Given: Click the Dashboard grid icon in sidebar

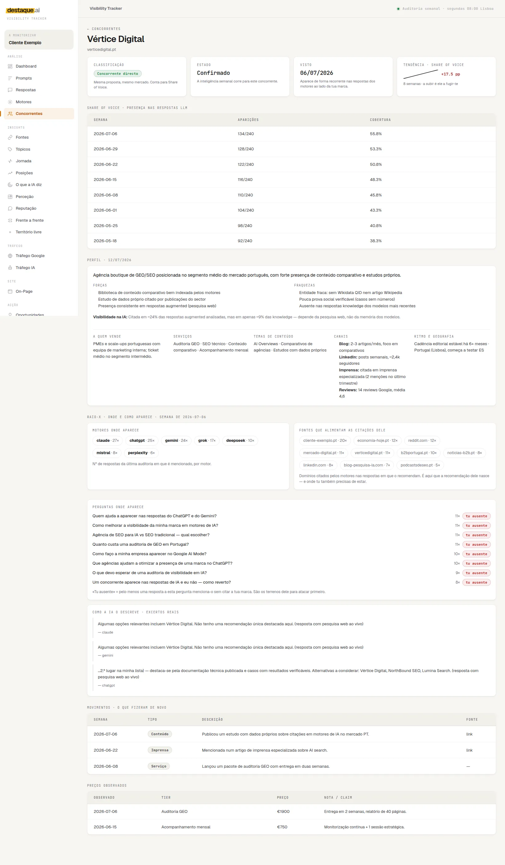Looking at the screenshot, I should [x=10, y=66].
